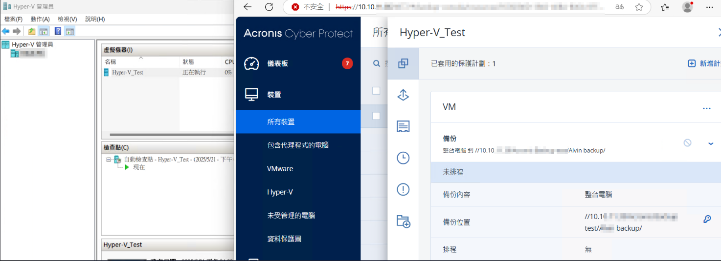Click 整台電腦 backup content value
Screen dimensions: 721x261
[599, 194]
